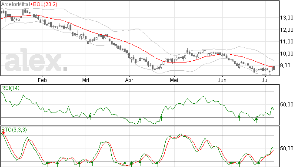Click the red star marker in the stochastic panel
Screen dimensions: 300x168
(x=3, y=133)
